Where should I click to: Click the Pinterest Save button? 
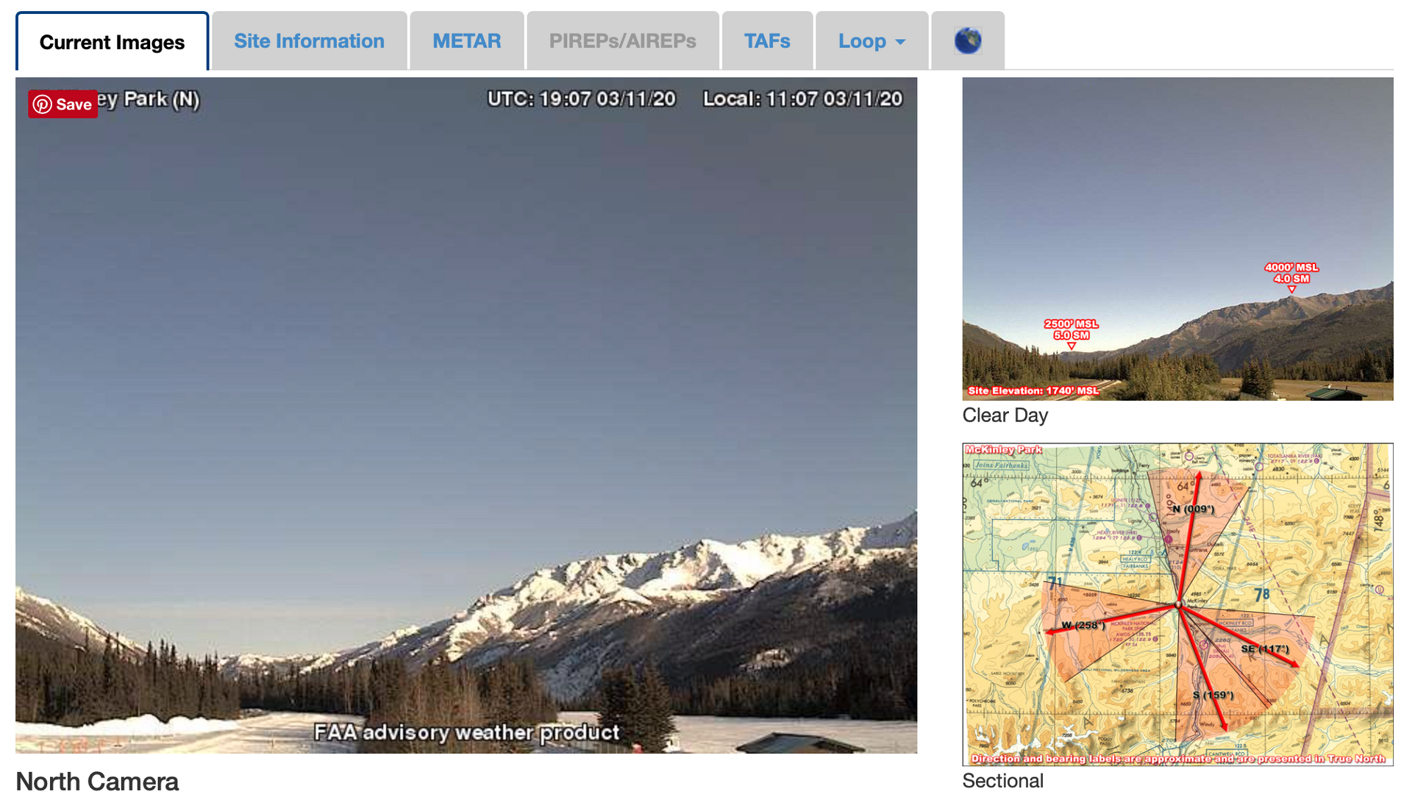pos(63,104)
